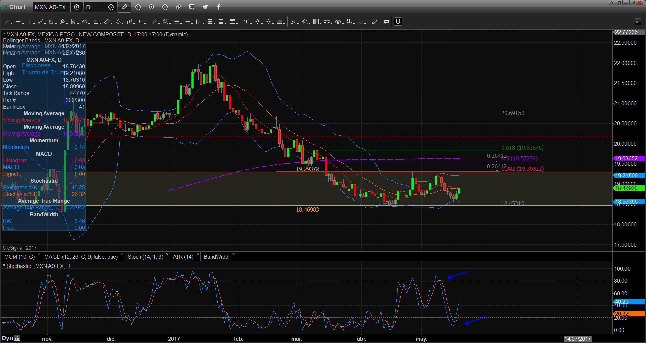Select the Ellipse drawing tool
646x343 pixels.
(85, 22)
